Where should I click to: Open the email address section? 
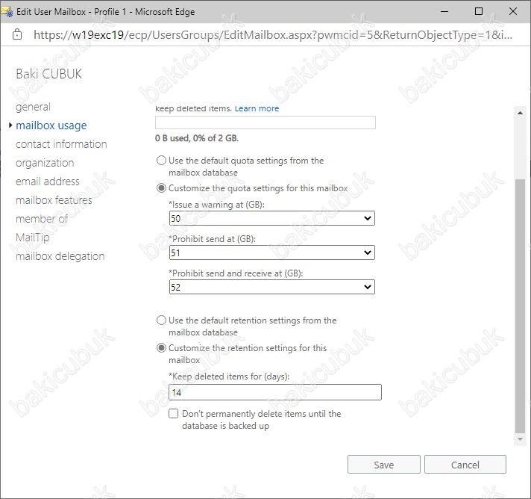[x=48, y=182]
